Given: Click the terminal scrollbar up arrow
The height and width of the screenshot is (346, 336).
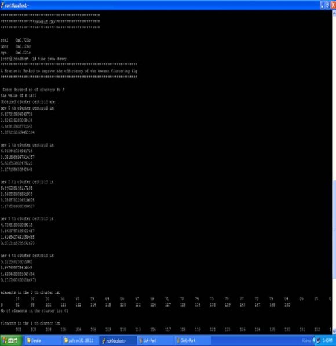Looking at the screenshot, I should [334, 13].
